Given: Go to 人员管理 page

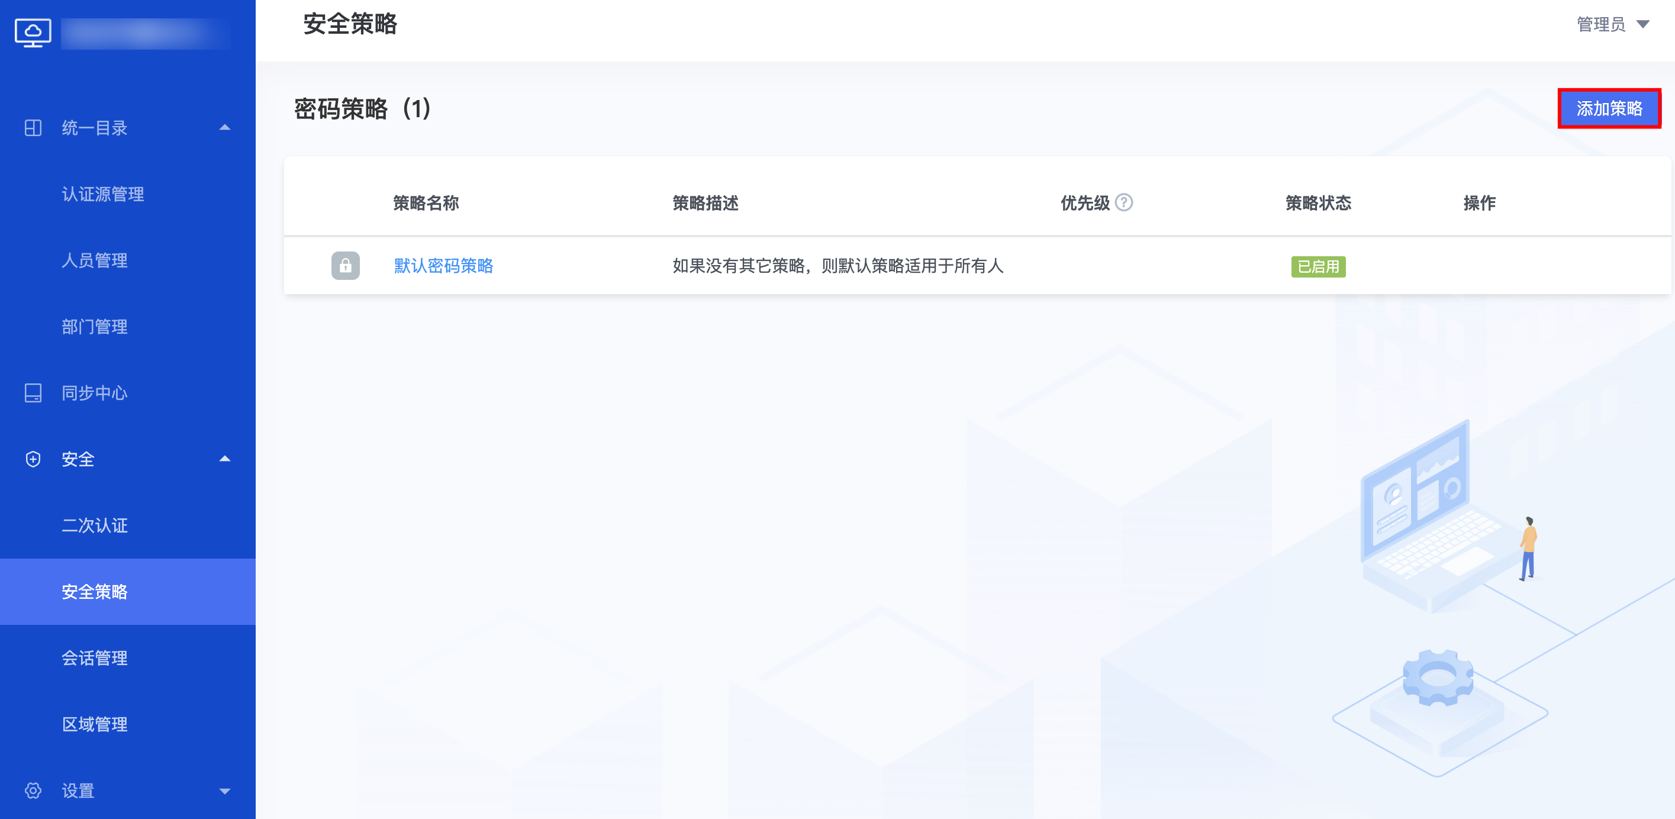Looking at the screenshot, I should coord(94,260).
